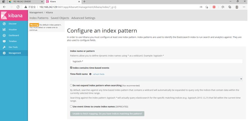
Task: Open browser settings and more menu
Action: (244, 7)
